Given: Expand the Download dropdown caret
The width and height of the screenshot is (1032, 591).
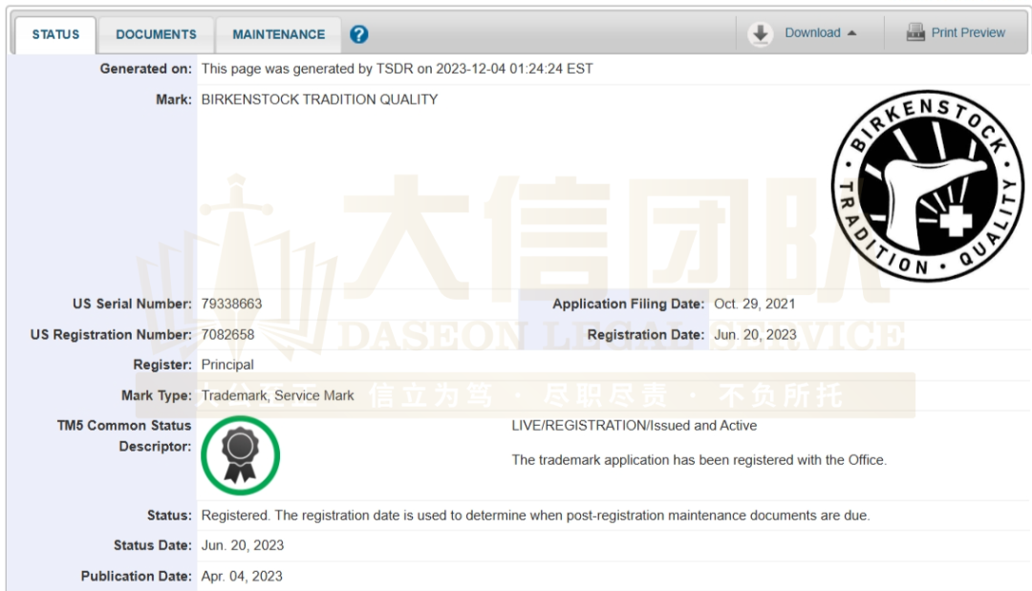Looking at the screenshot, I should 852,33.
